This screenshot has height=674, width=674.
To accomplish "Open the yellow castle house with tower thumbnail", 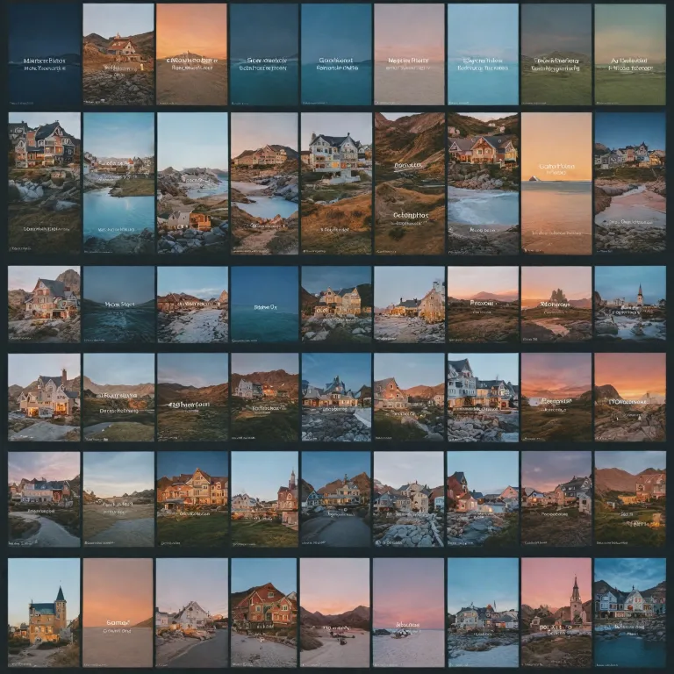I will point(44,613).
